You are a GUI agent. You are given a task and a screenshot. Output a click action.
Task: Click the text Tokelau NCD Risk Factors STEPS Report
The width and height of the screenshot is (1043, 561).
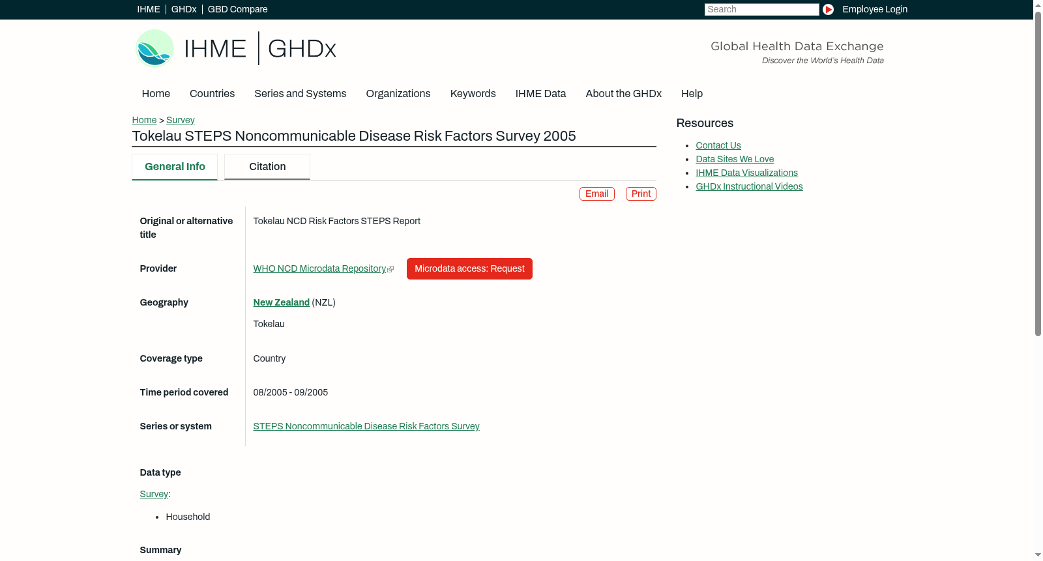pos(337,221)
